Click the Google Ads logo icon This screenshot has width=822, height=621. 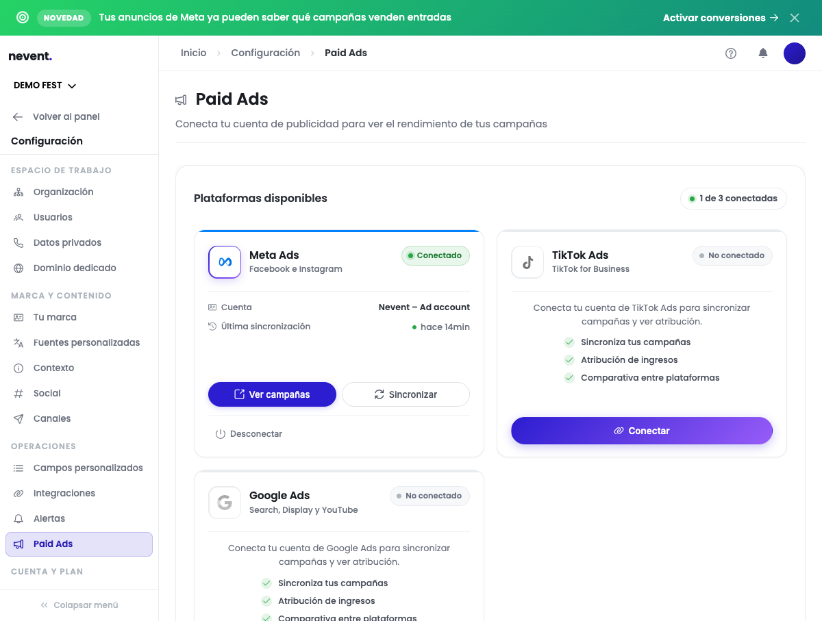point(225,503)
